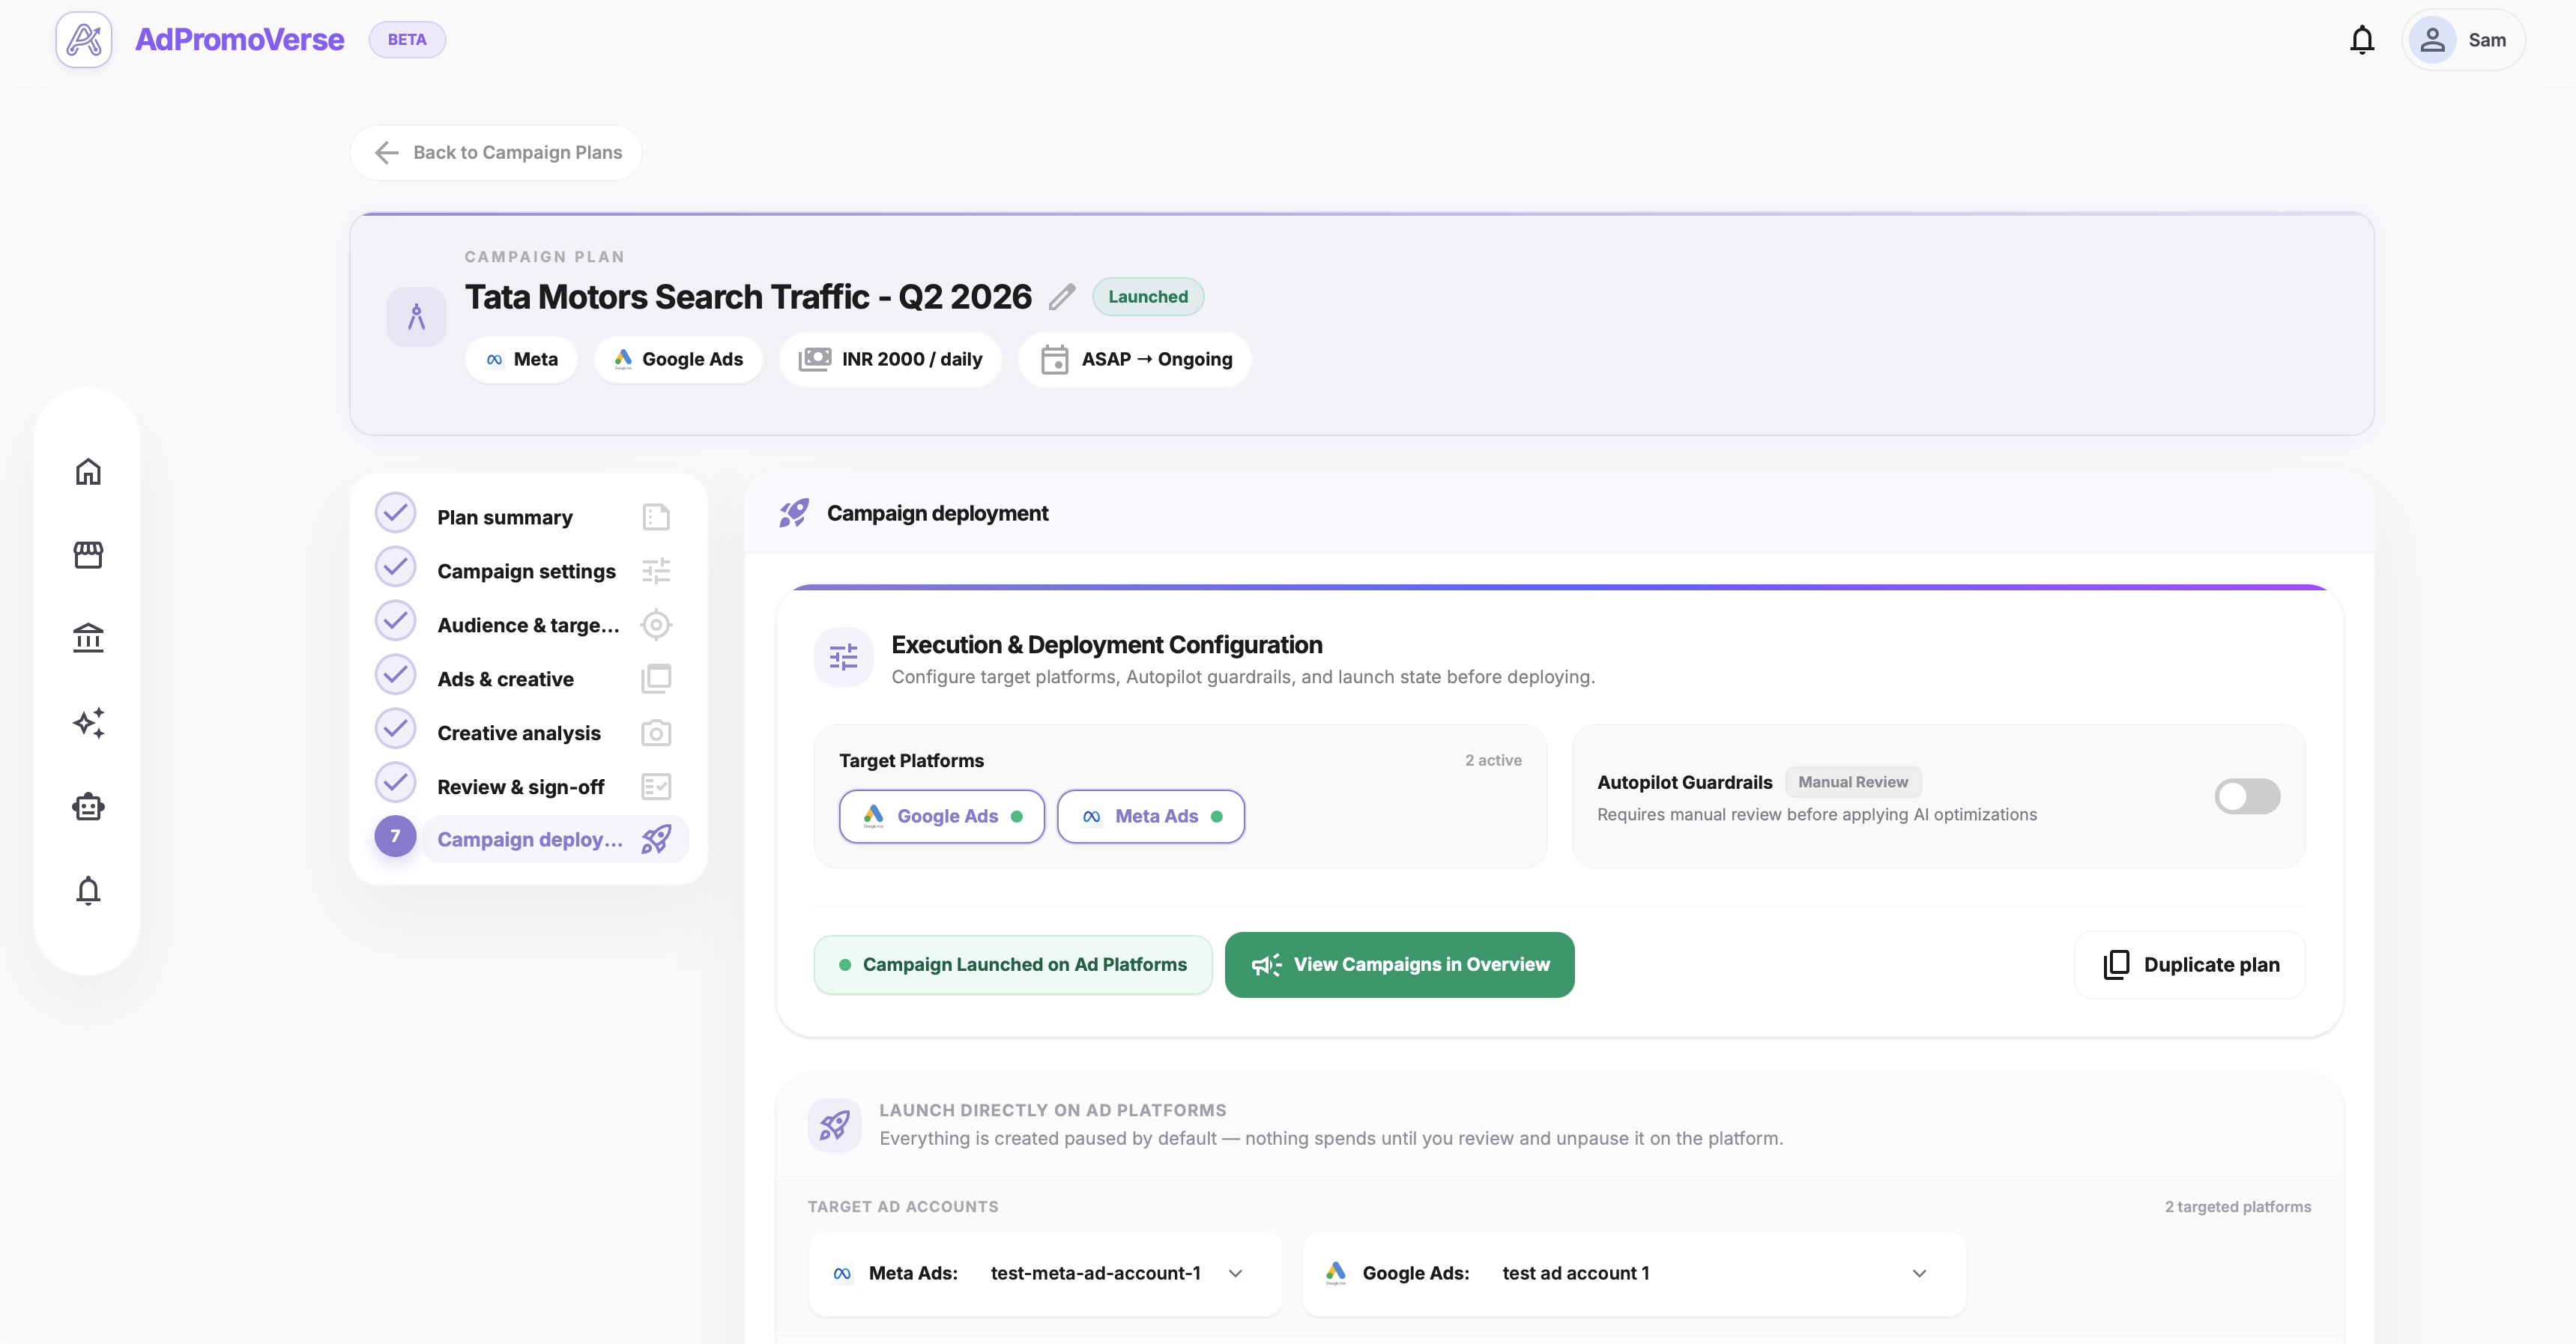The width and height of the screenshot is (2576, 1344).
Task: Click the "2 targeted platforms" label
Action: (x=2238, y=1207)
